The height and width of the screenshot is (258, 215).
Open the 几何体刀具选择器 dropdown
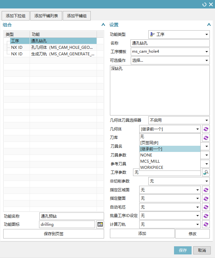click(179, 120)
